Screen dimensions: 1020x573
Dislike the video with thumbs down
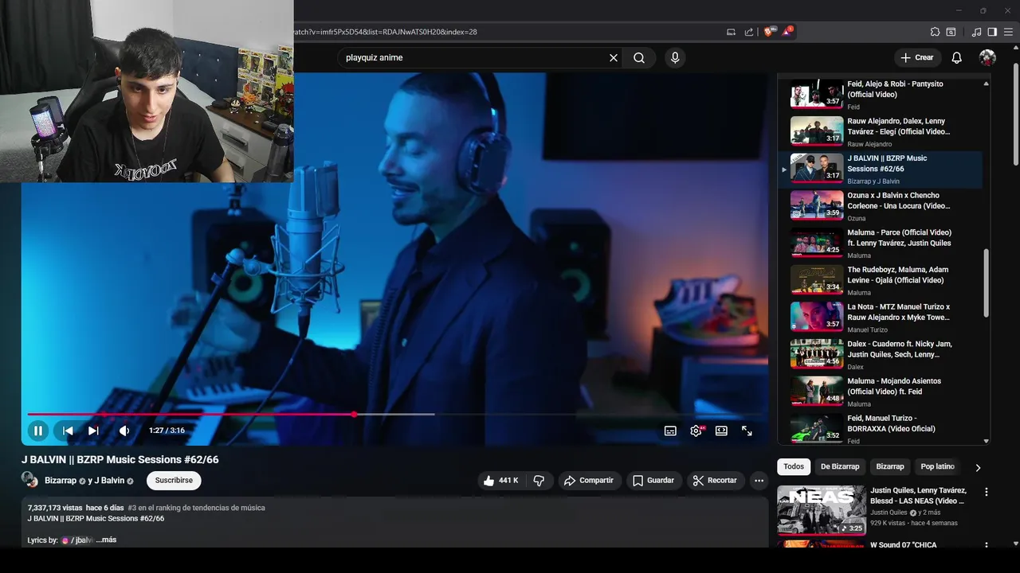pos(539,481)
